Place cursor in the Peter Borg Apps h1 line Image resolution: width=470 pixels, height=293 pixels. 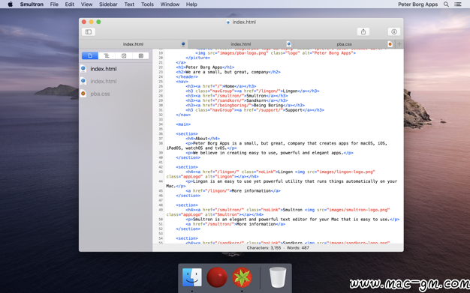[205, 67]
